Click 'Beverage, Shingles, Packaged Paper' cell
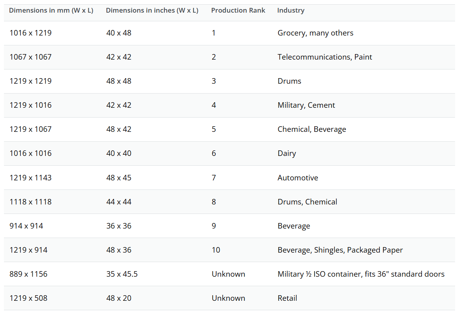 (340, 250)
